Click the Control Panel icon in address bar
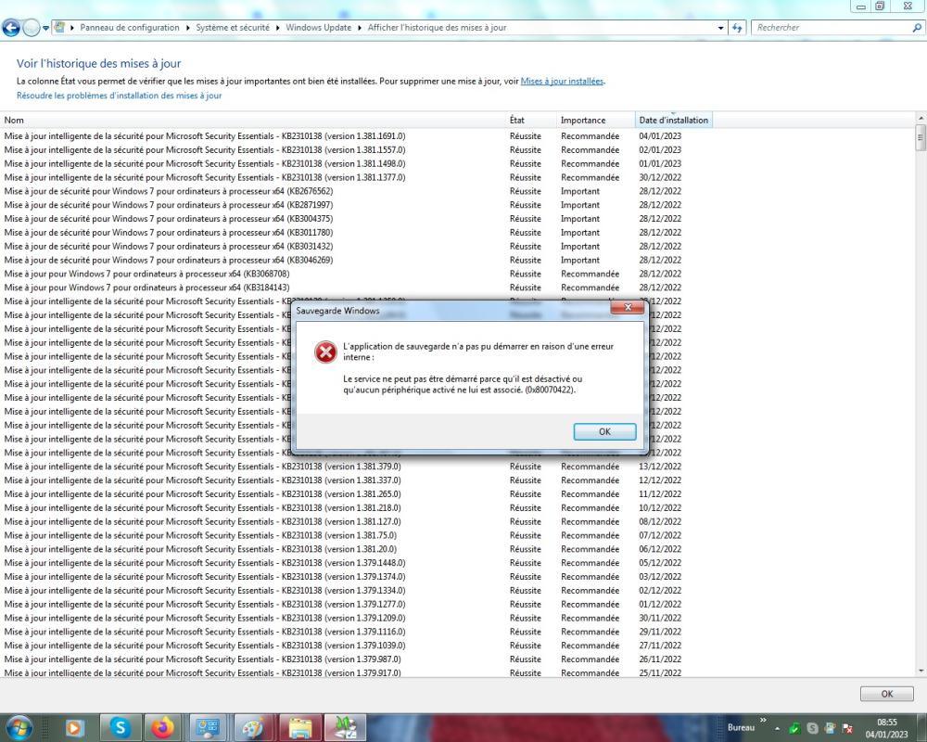Screen dimensions: 927x742 coord(59,27)
